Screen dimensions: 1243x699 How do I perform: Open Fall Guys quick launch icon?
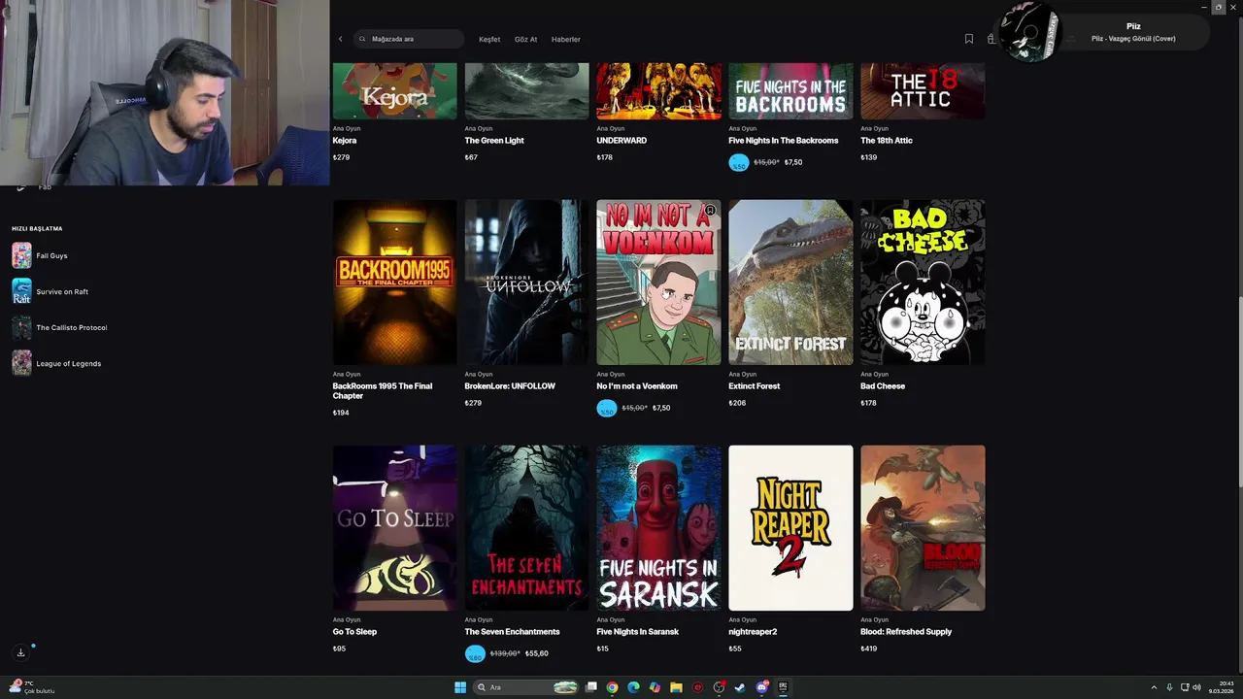(x=21, y=255)
